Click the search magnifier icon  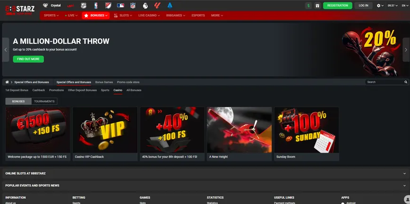406,82
